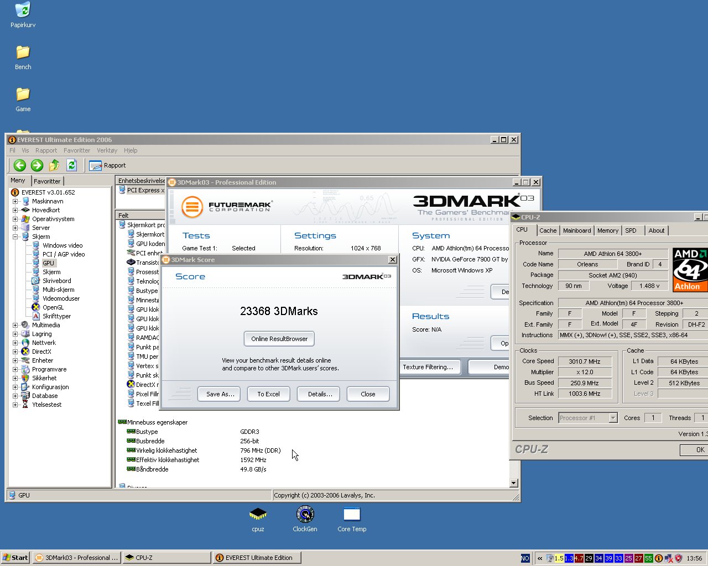Click the Hovedkort motherboard icon in tree
This screenshot has height=566, width=708.
point(25,210)
